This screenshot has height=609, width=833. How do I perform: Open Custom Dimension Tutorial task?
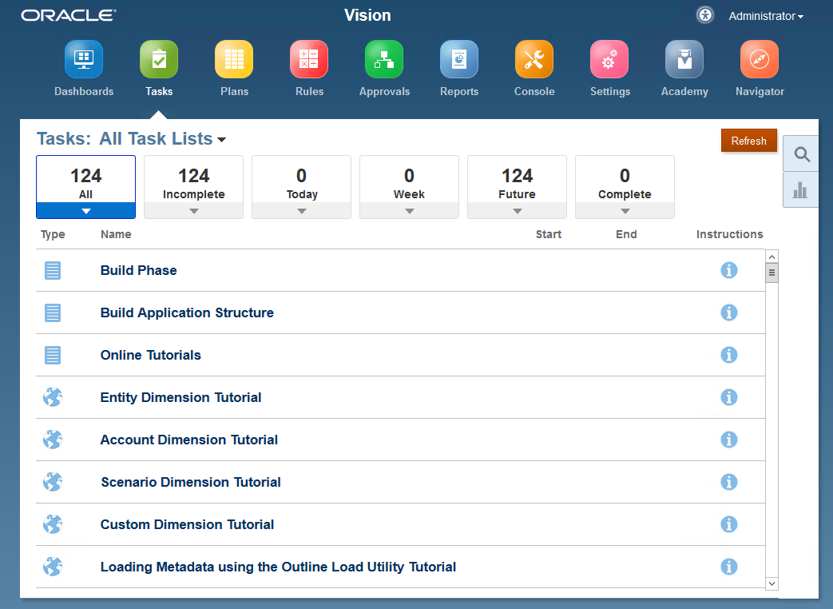pos(187,524)
